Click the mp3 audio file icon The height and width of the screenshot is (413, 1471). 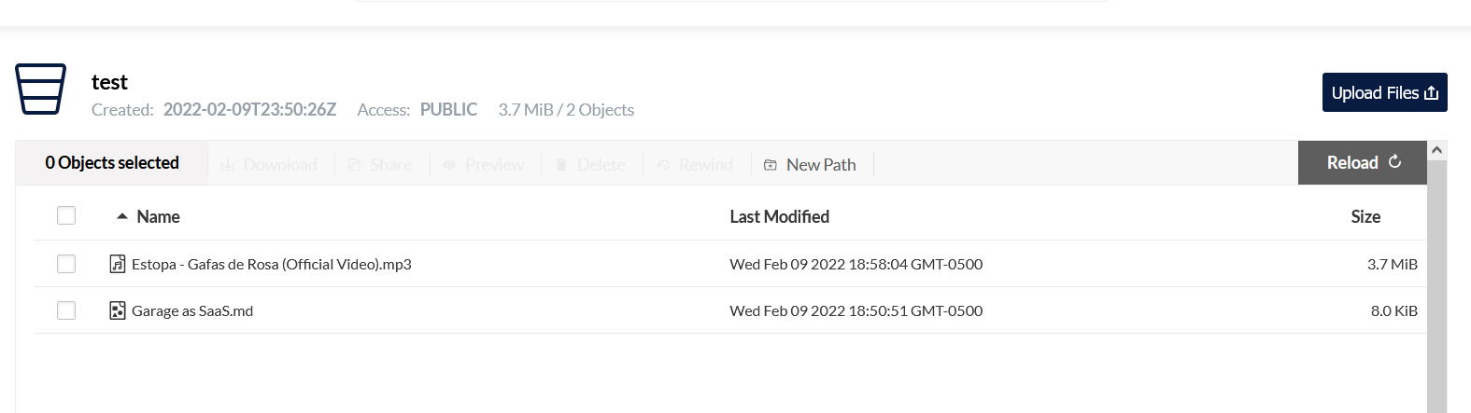(x=117, y=264)
